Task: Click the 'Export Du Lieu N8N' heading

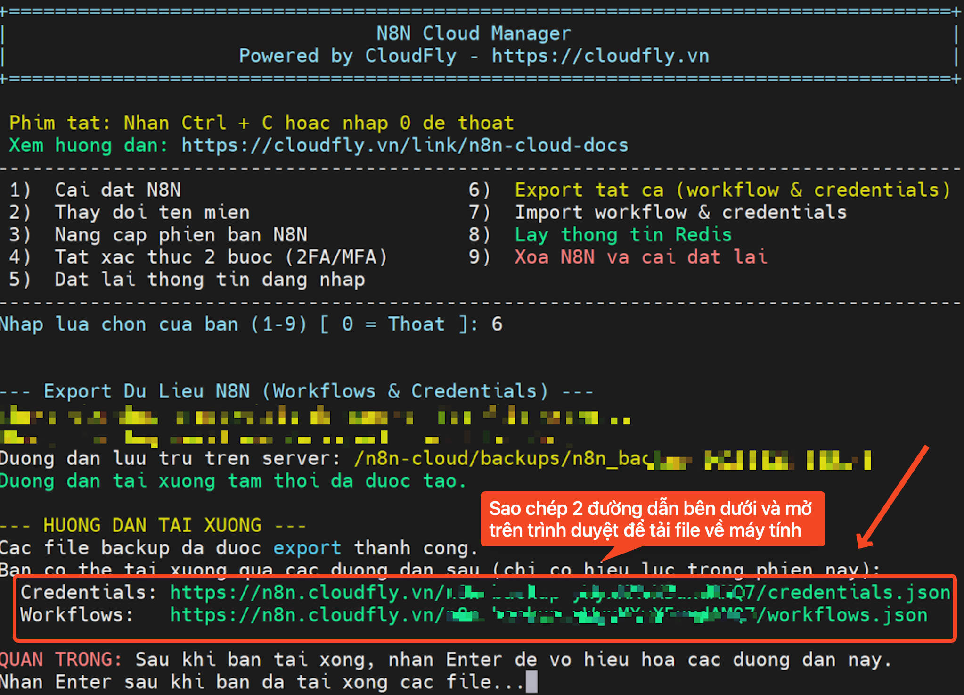Action: (x=296, y=391)
